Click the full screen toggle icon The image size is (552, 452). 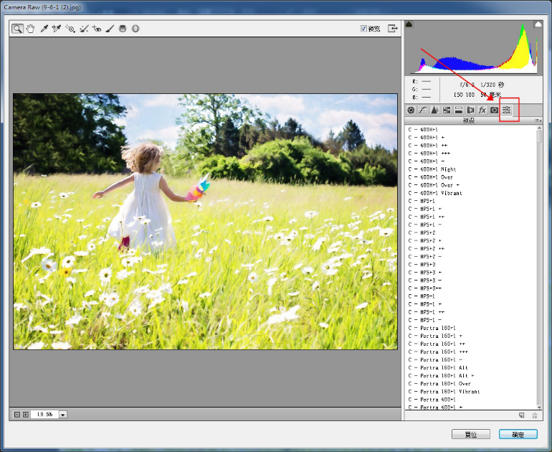click(x=392, y=29)
